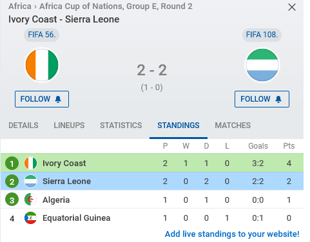Open the Details tab
310x242 pixels.
[x=23, y=126]
